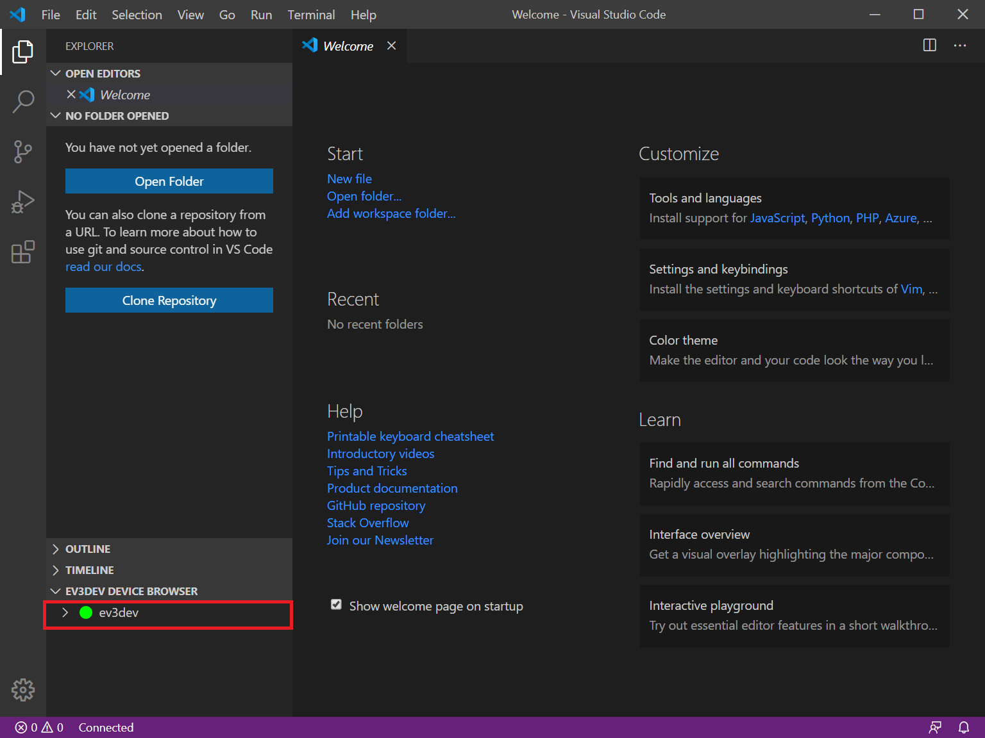Open the File menu
The height and width of the screenshot is (738, 985).
pyautogui.click(x=51, y=14)
